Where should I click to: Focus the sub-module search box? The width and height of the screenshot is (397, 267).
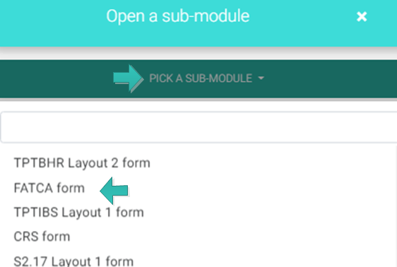click(x=198, y=127)
